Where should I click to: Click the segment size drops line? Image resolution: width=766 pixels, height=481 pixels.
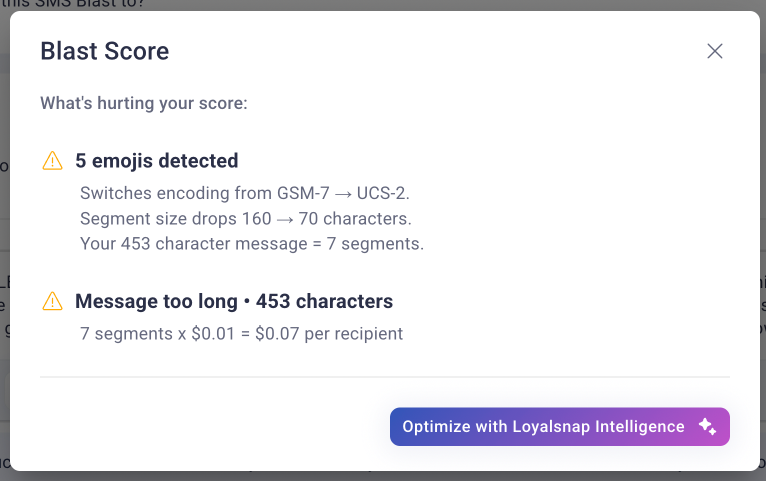click(x=246, y=218)
